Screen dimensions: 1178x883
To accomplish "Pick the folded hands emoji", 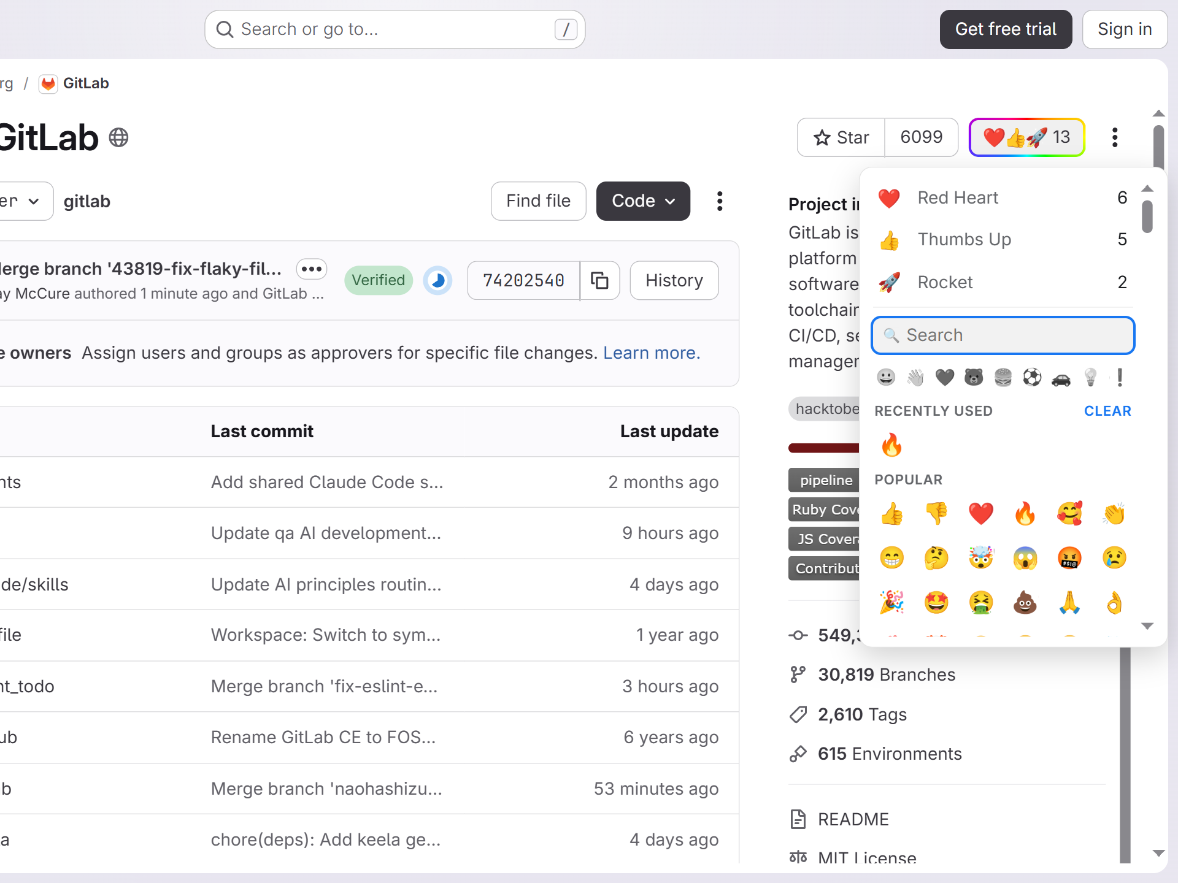I will (x=1069, y=602).
